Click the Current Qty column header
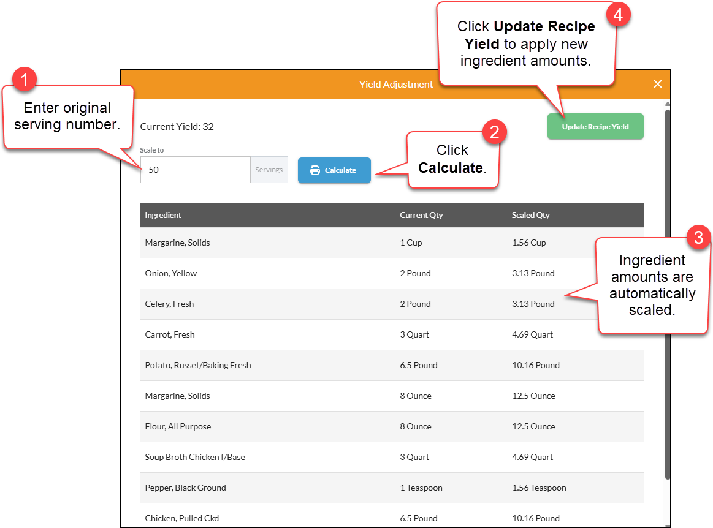 [x=421, y=215]
